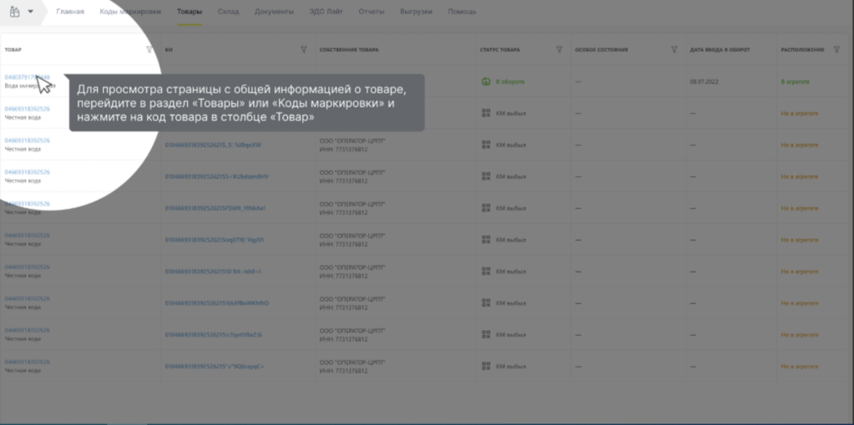Open the Документы tab

coord(274,12)
